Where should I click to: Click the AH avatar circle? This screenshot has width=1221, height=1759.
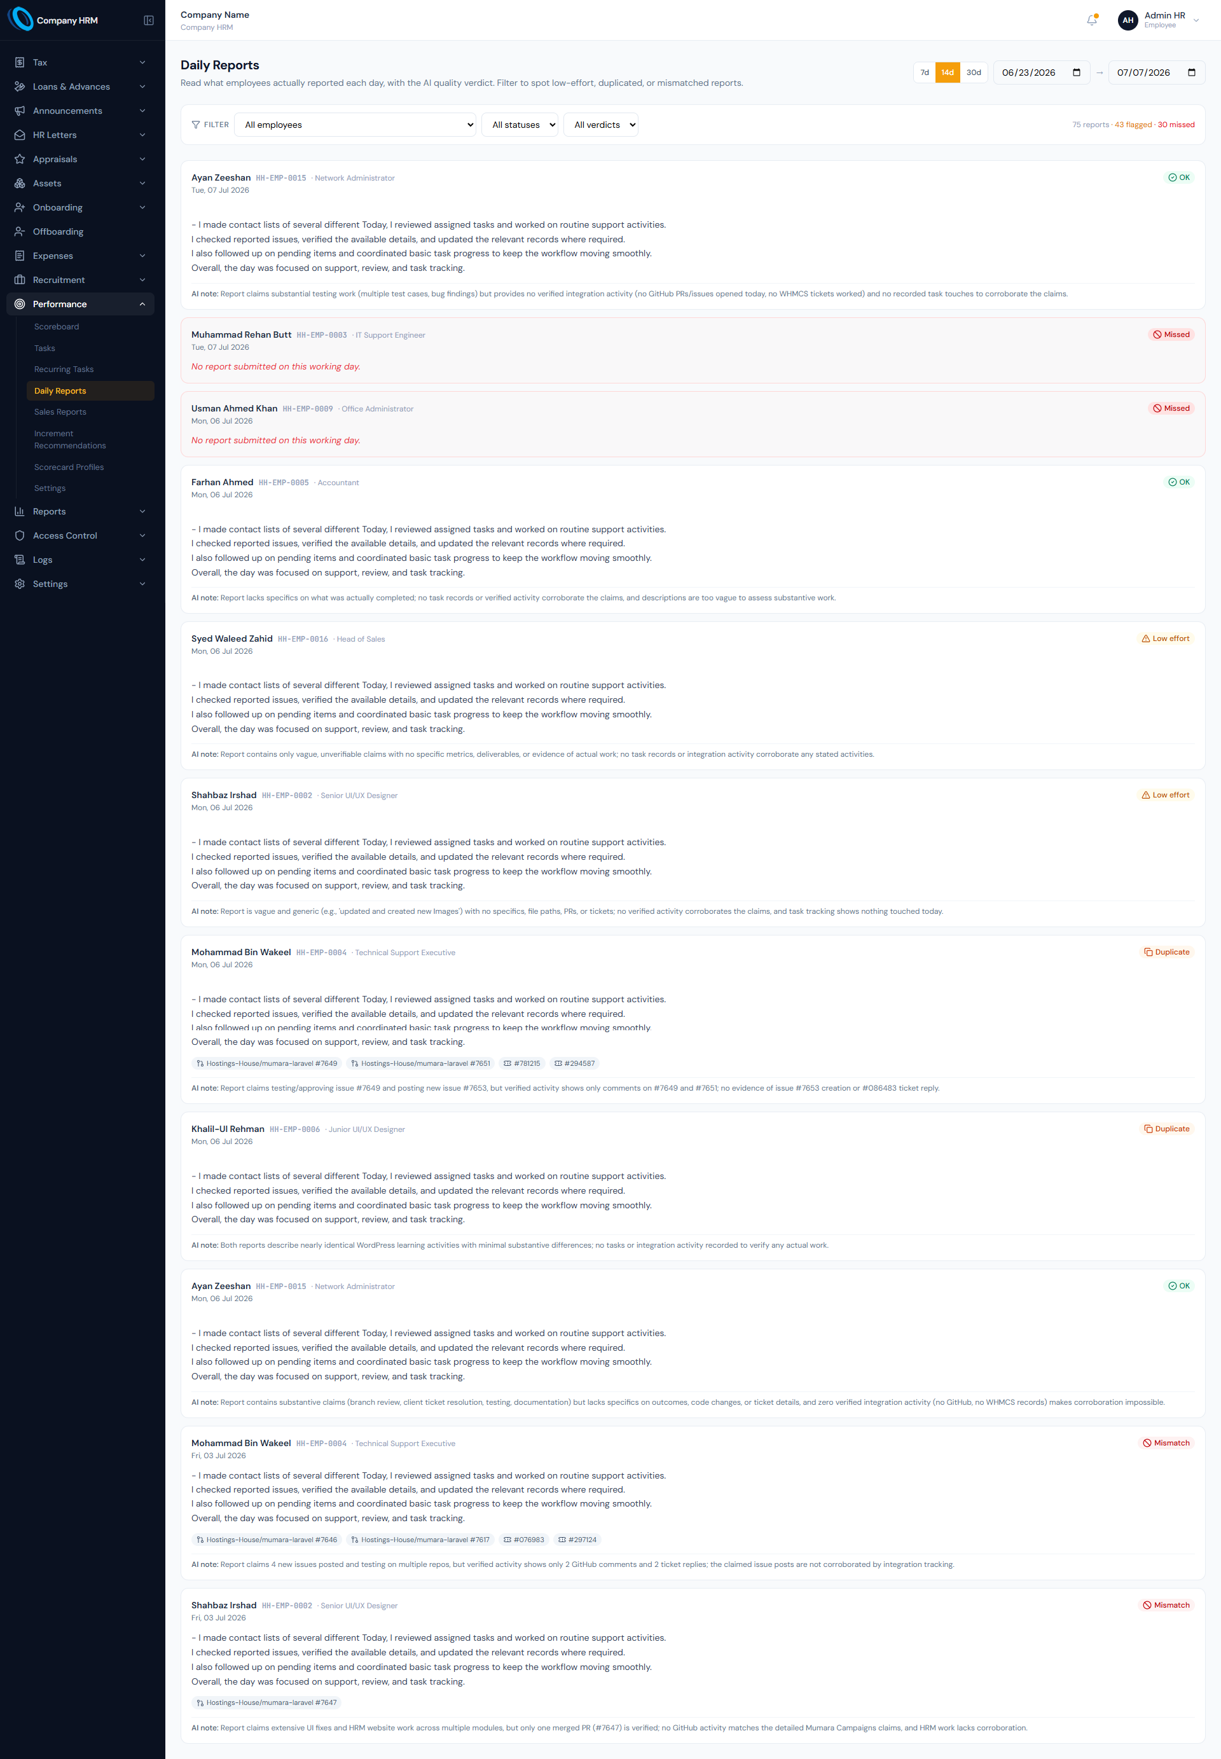1128,20
